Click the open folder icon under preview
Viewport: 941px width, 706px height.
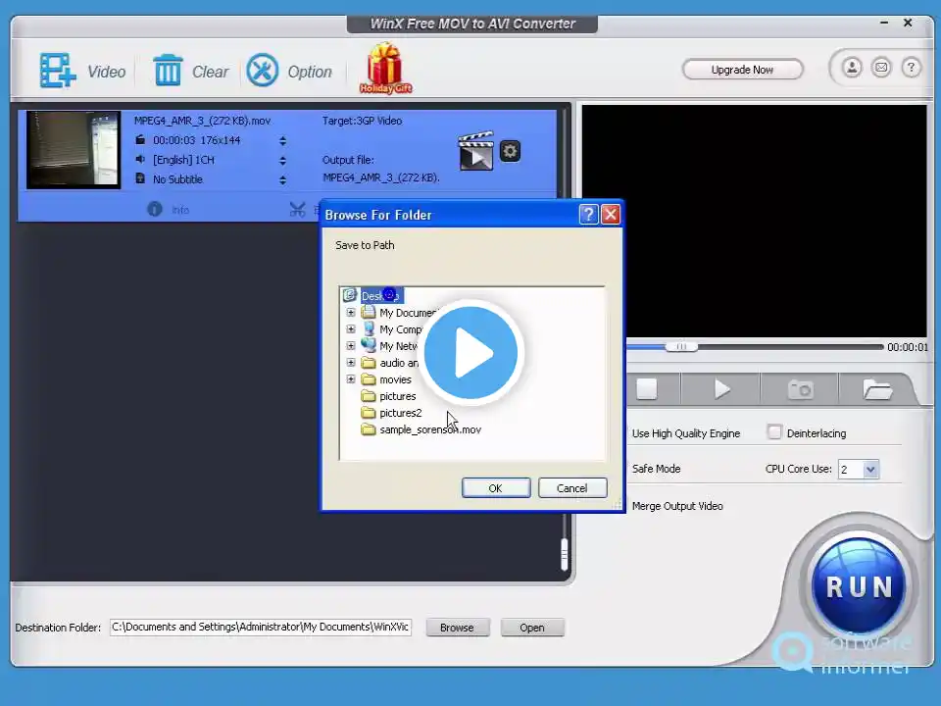pyautogui.click(x=876, y=389)
